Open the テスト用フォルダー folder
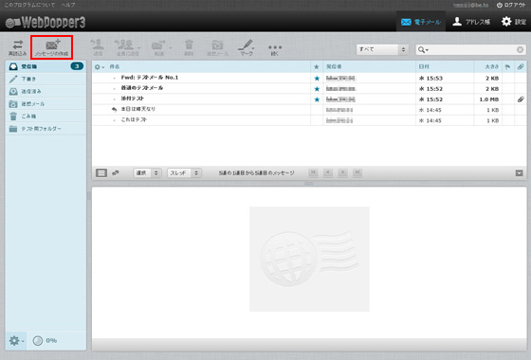 (46, 129)
